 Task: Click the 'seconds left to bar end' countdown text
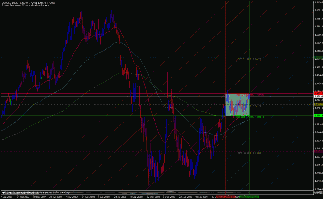[25, 5]
